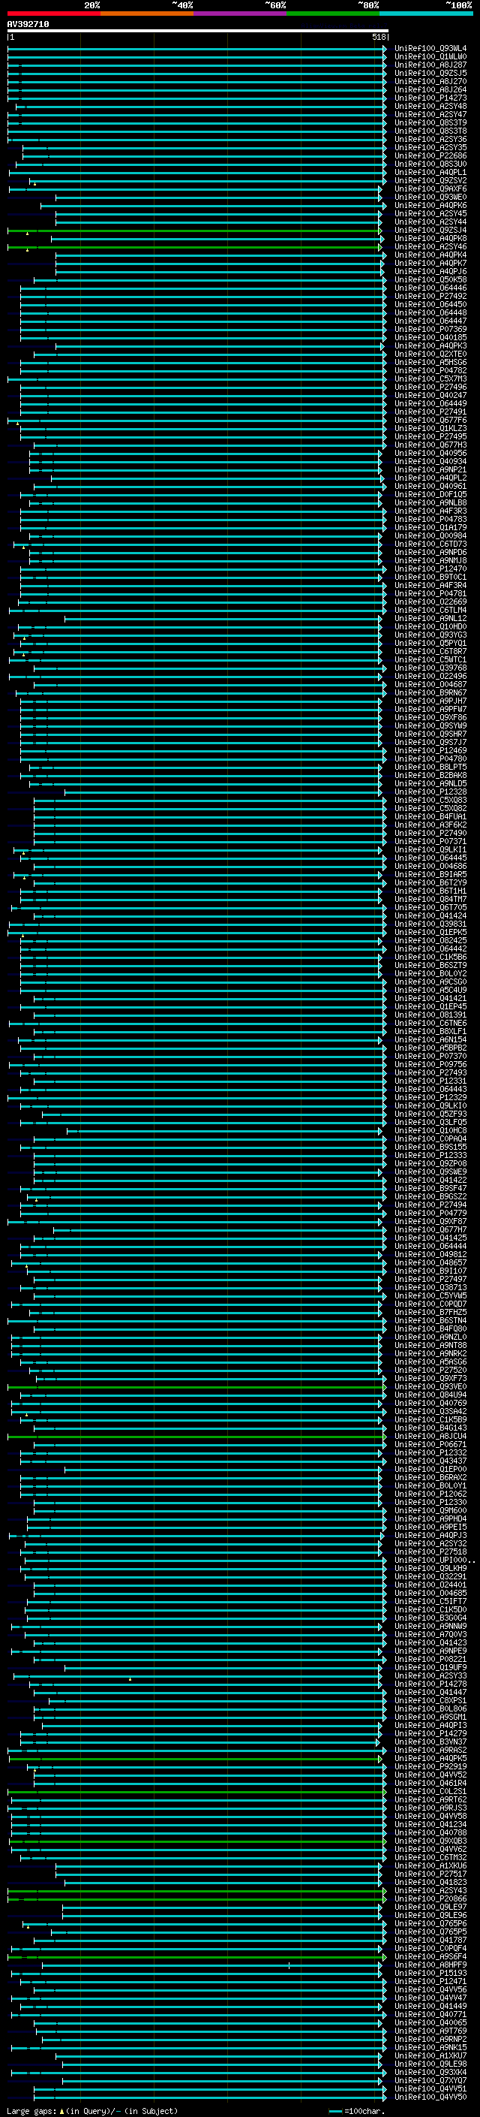
Task: Select the UniRef100_A9NT88 label
Action: [x=430, y=1346]
